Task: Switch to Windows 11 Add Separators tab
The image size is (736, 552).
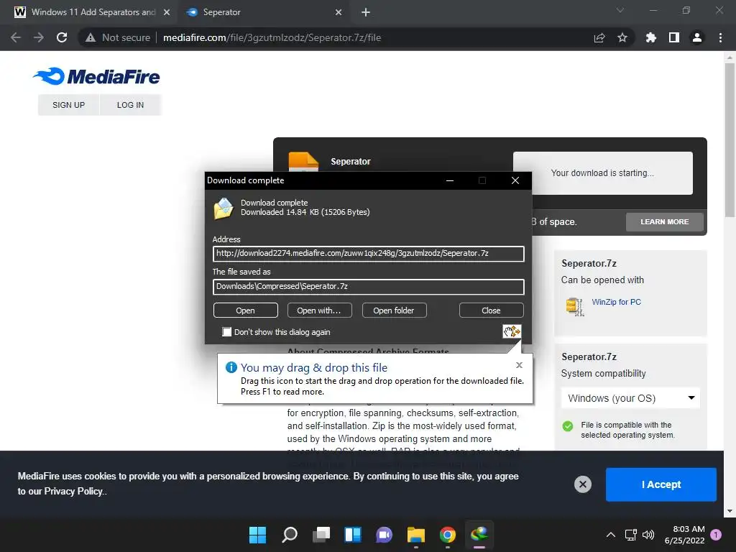Action: [93, 12]
